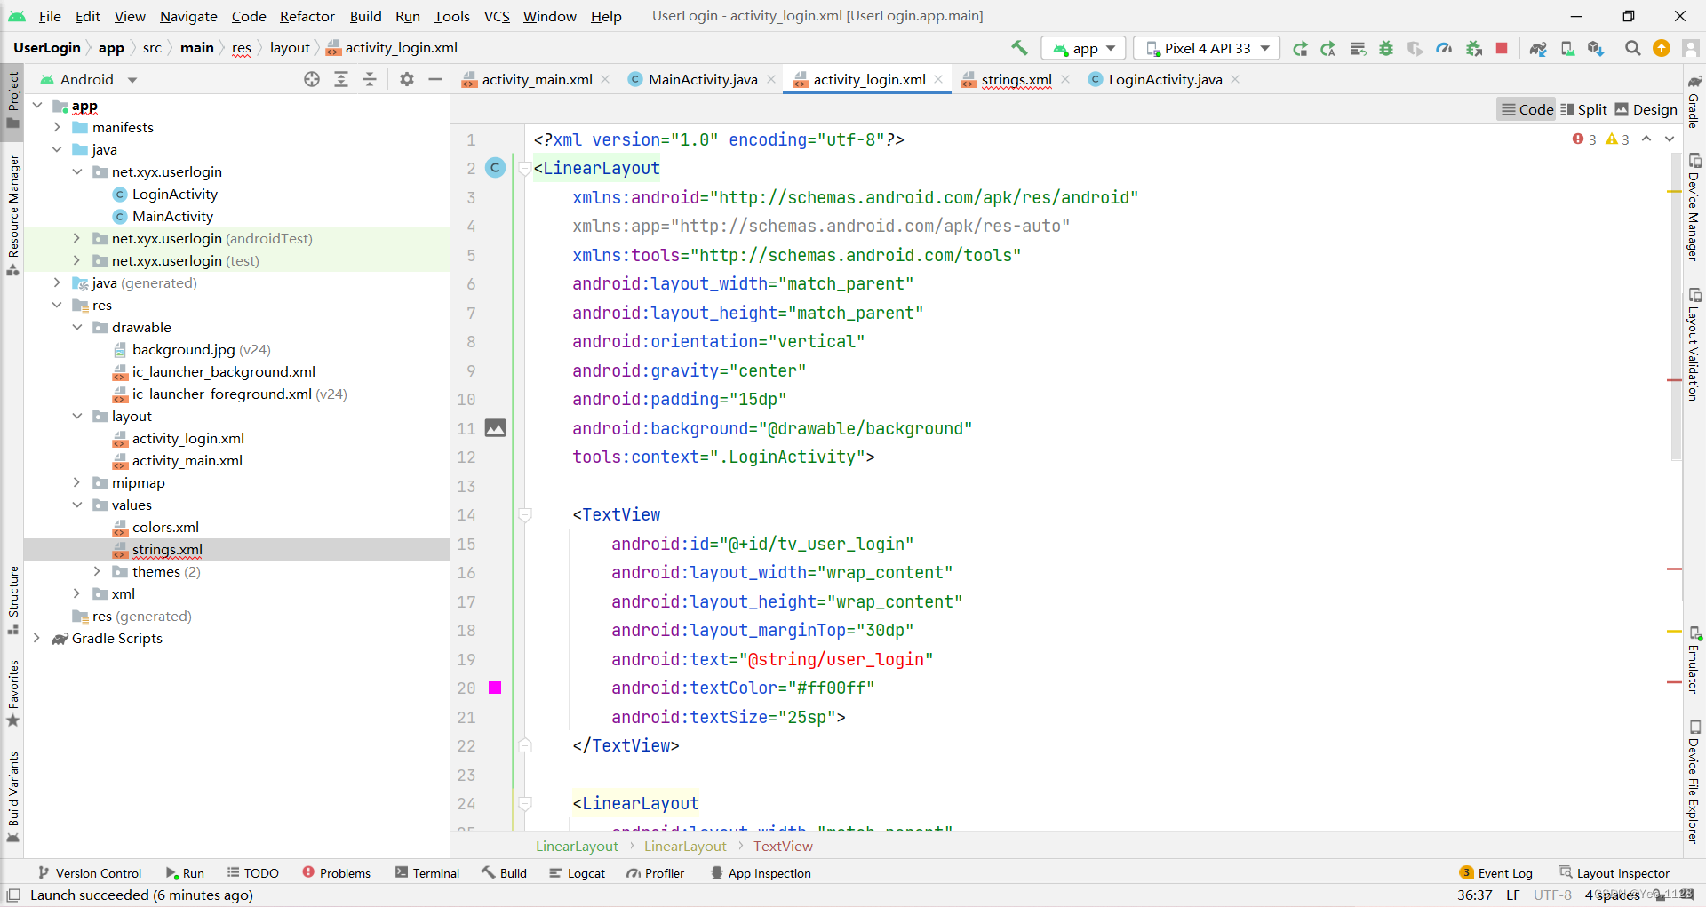Collapse the net.xyx.userlogin package
The image size is (1706, 907).
click(x=77, y=172)
